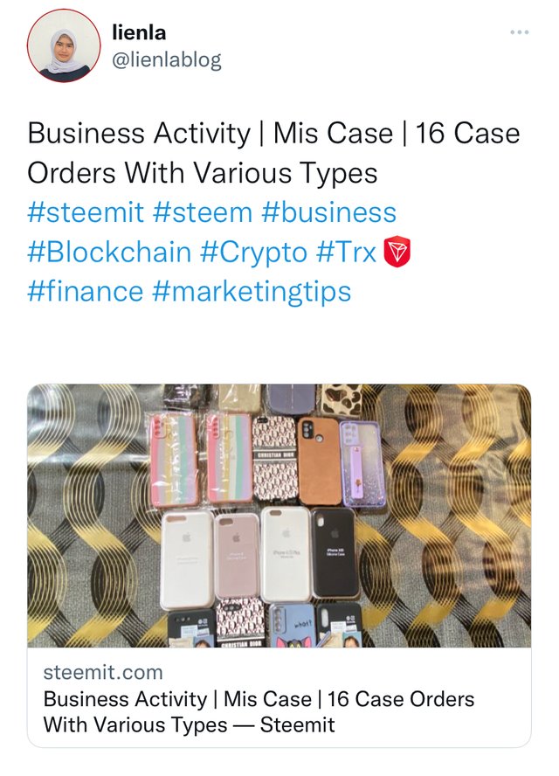Open the #steemit hashtag

pyautogui.click(x=86, y=212)
